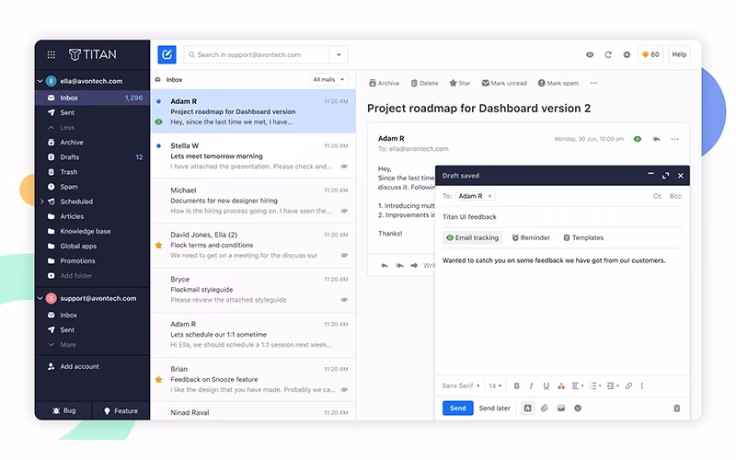Open the Drafts folder
The image size is (736, 460).
[x=93, y=157]
